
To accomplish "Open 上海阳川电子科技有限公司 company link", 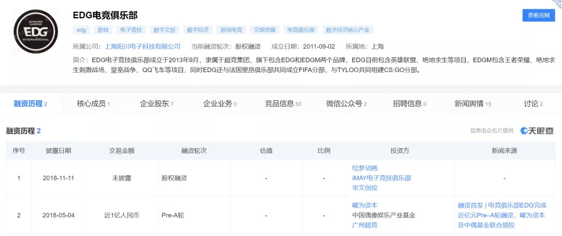I will pyautogui.click(x=142, y=46).
